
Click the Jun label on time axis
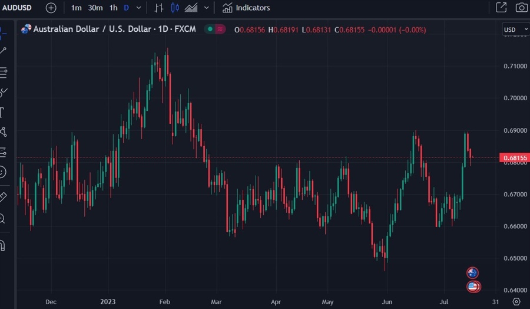click(x=387, y=301)
